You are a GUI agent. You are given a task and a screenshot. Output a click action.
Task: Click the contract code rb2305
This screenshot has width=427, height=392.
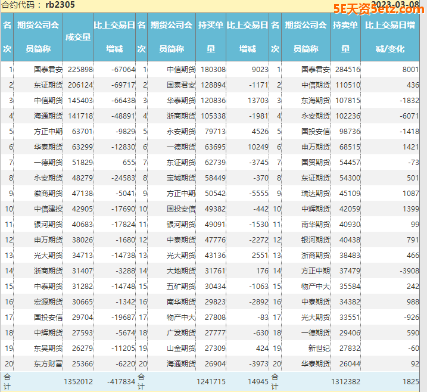[x=60, y=5]
